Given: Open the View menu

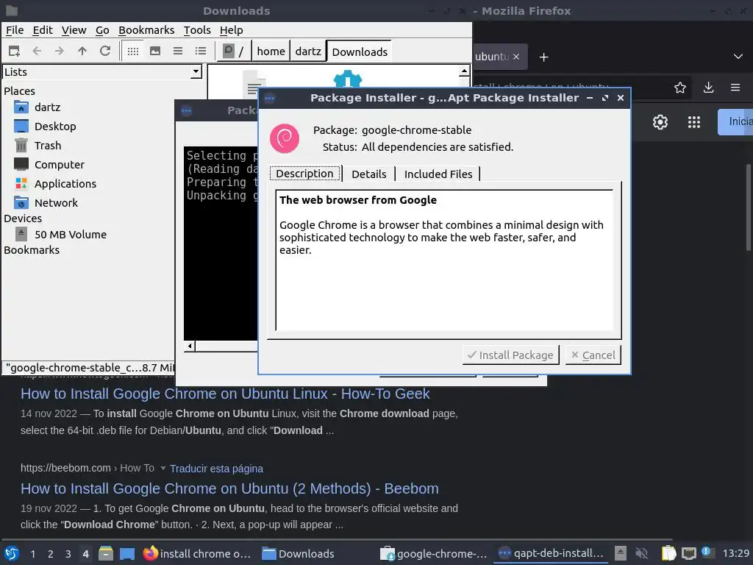Looking at the screenshot, I should tap(74, 30).
